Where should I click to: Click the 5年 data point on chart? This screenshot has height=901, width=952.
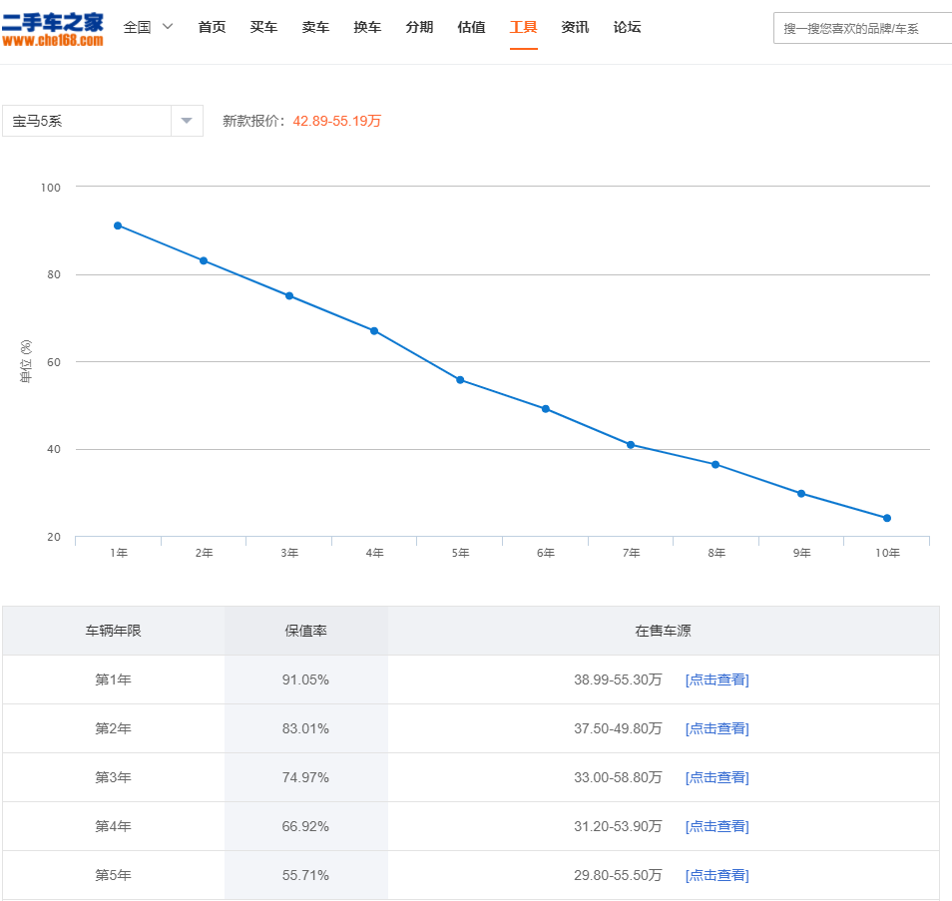460,380
